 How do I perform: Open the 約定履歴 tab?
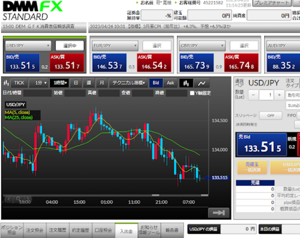point(80,230)
